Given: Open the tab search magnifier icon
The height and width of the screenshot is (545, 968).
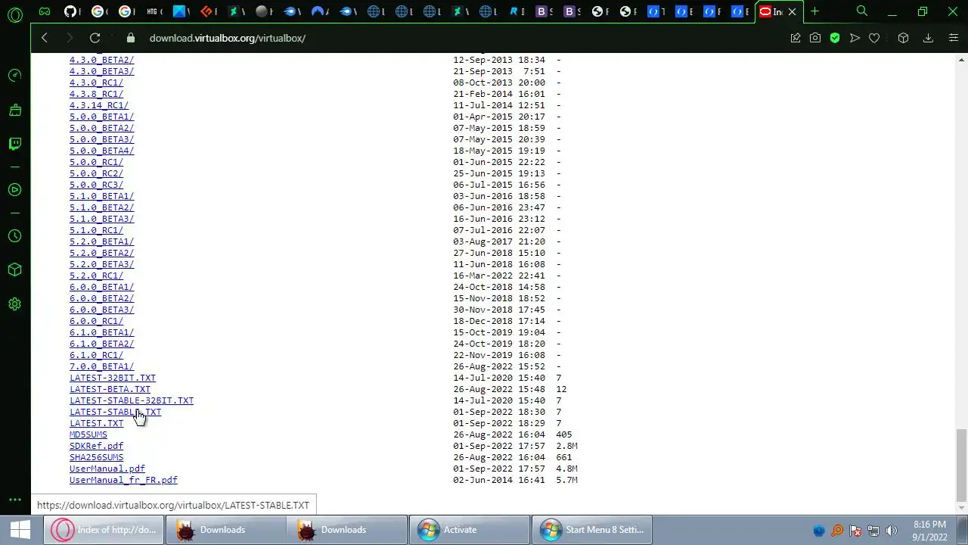Looking at the screenshot, I should [862, 11].
